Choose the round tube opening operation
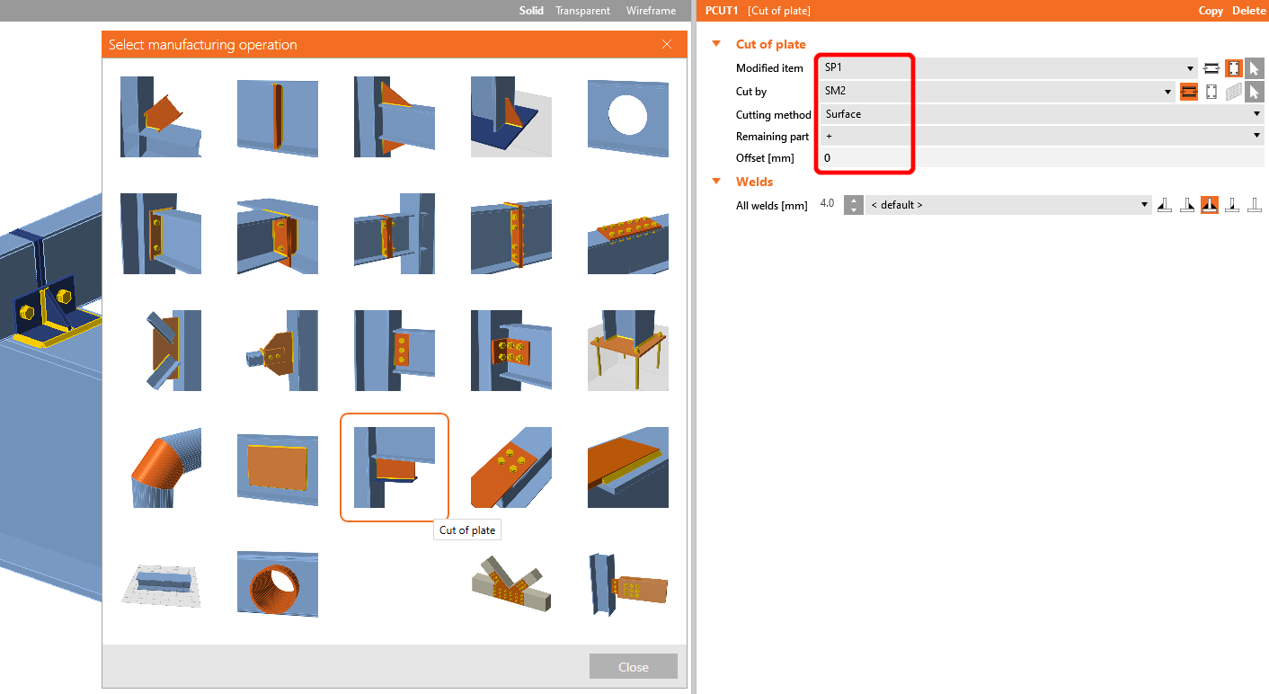1269x694 pixels. (278, 584)
